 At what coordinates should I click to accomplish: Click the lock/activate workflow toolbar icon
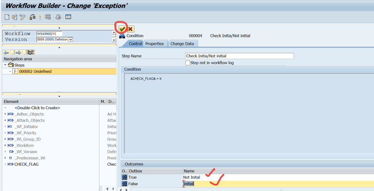click(33, 17)
